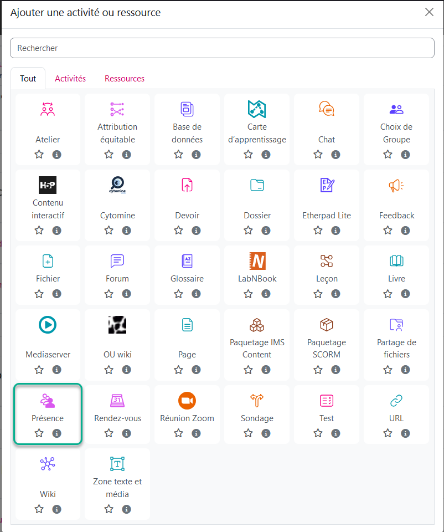Pick the LabNBook activity icon

pos(257,261)
